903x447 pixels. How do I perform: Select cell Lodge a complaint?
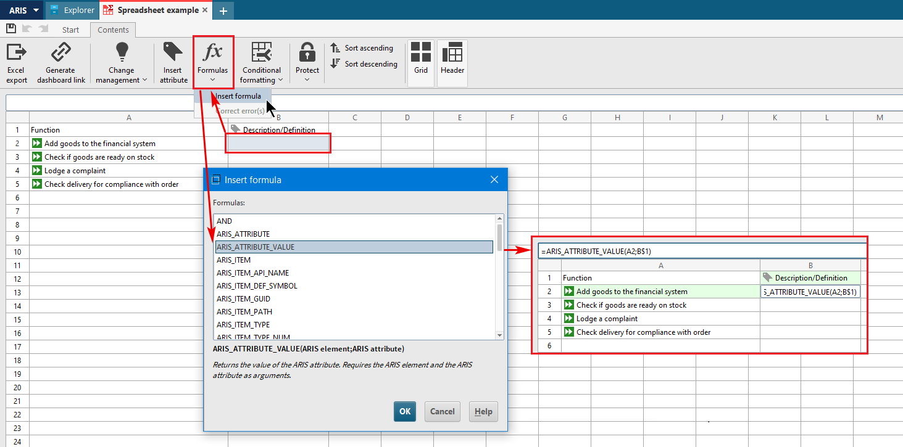(x=128, y=171)
